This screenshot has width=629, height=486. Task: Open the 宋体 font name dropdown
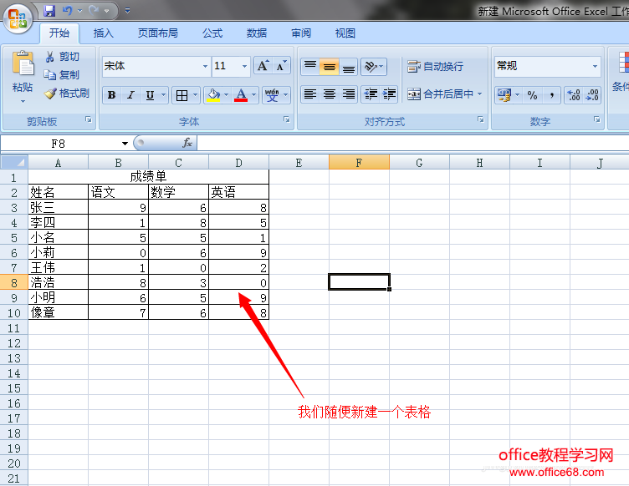205,66
